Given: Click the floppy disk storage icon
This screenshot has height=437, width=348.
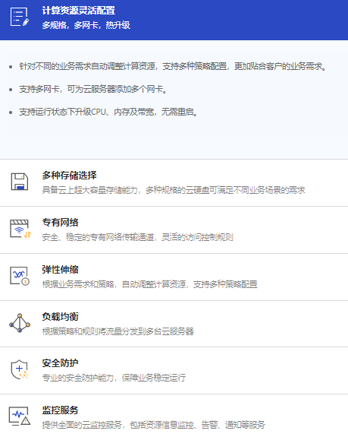Looking at the screenshot, I should coord(20,182).
